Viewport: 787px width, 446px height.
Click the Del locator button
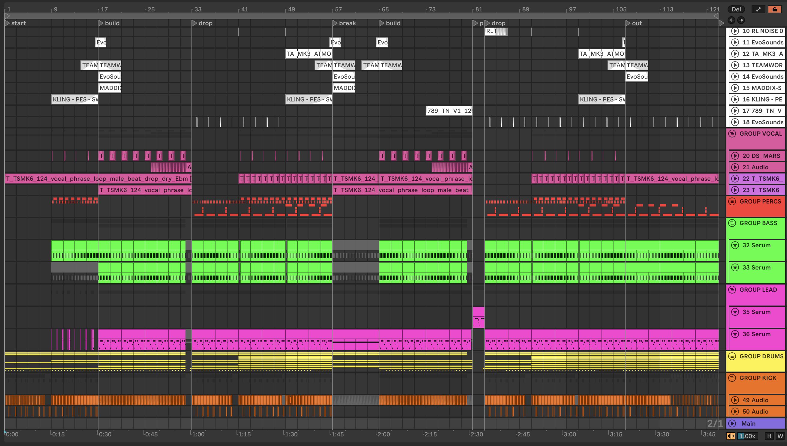point(736,10)
